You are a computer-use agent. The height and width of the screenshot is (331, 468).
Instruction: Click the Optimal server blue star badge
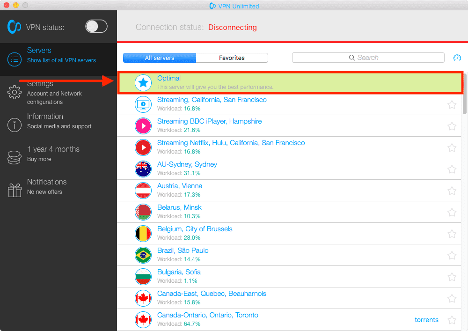(143, 83)
